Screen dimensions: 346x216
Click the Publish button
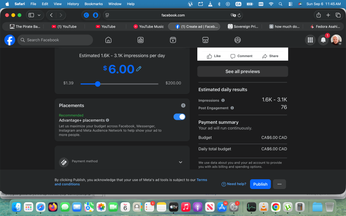click(260, 184)
